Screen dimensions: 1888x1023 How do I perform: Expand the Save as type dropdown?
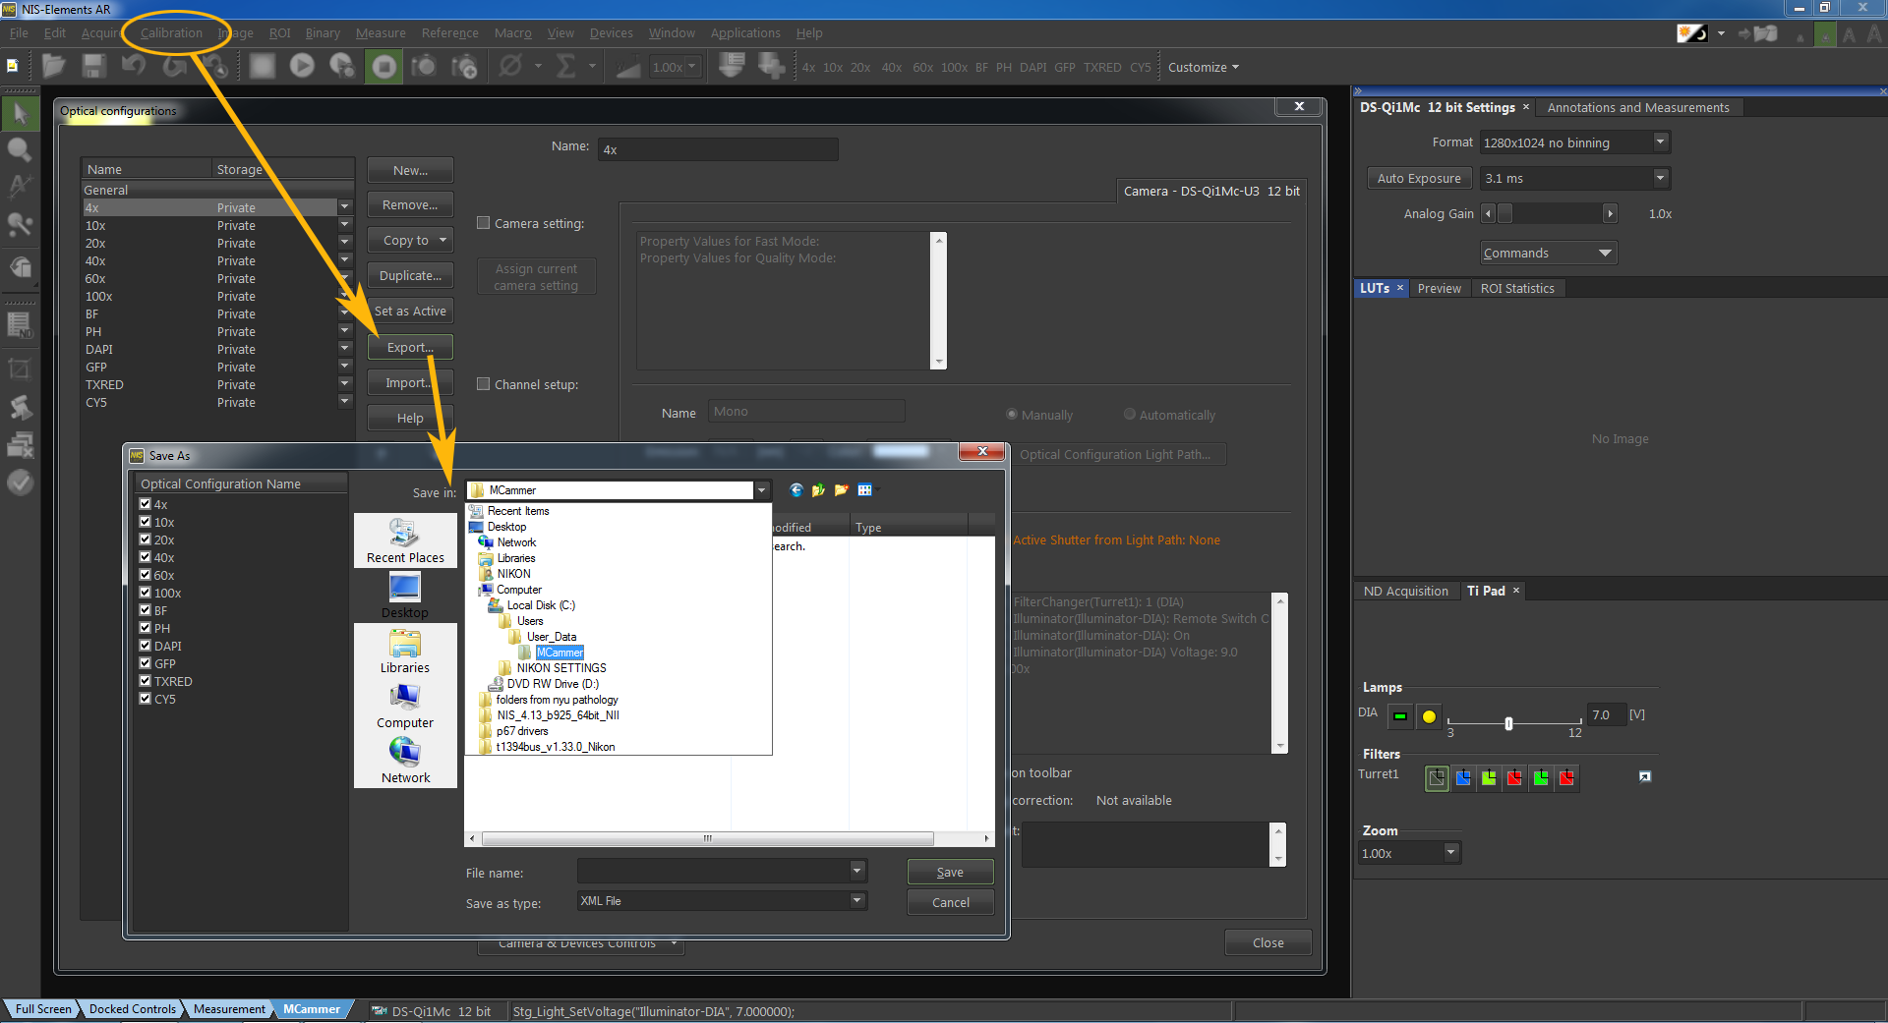tap(856, 900)
